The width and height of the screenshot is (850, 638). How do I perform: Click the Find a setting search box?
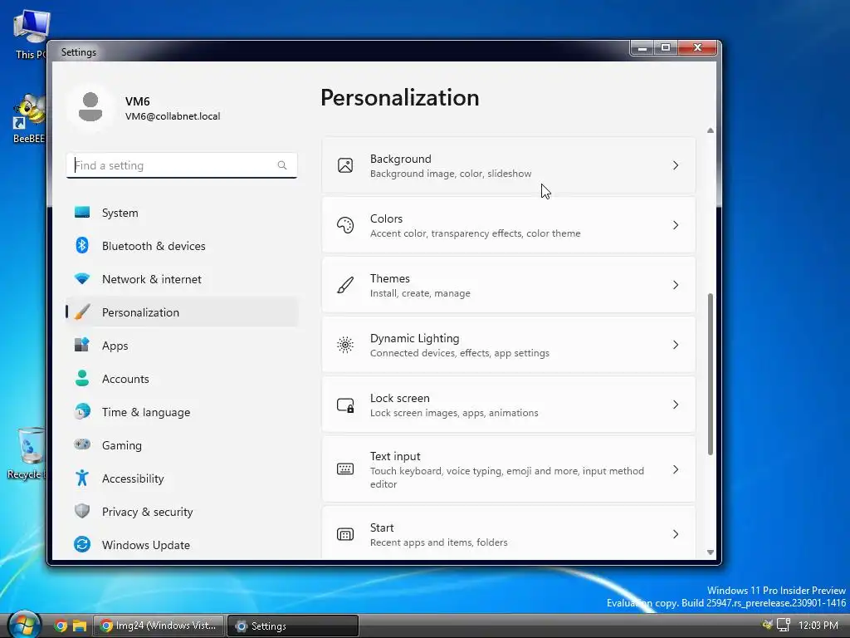pos(182,165)
